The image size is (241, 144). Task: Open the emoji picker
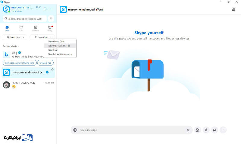pos(75,130)
